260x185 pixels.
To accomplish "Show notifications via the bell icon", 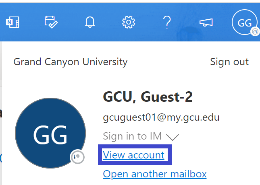I will pos(90,22).
